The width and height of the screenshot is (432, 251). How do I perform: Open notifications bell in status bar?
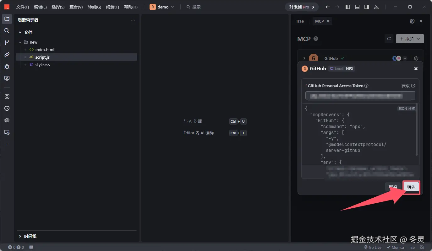422,247
